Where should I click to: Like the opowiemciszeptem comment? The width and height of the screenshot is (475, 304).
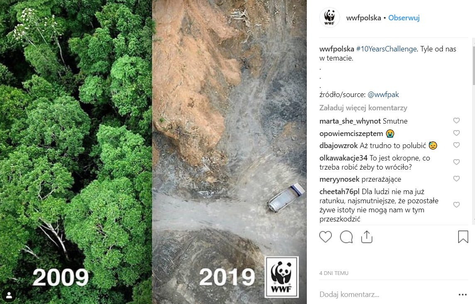pyautogui.click(x=456, y=133)
